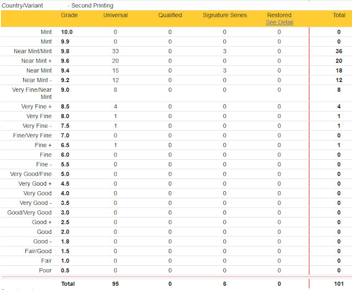Image resolution: width=352 pixels, height=290 pixels.
Task: Click the Universal column header
Action: 116,15
